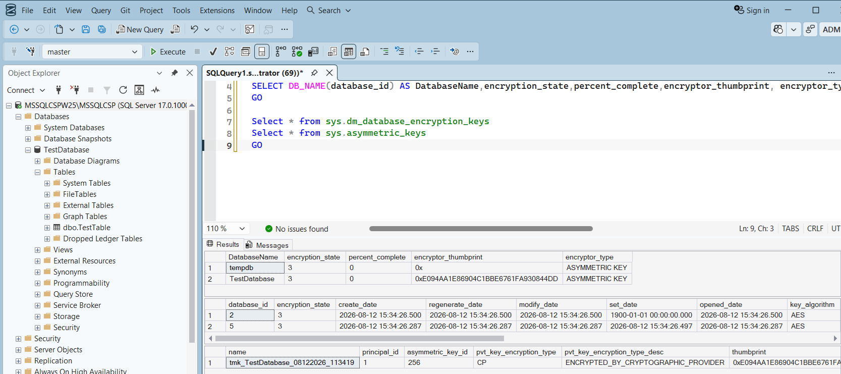Display Estimated Execution Plan icon
Screen dimensions: 841x374
point(230,51)
